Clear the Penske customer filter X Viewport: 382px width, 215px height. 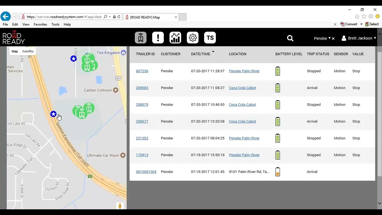(333, 39)
